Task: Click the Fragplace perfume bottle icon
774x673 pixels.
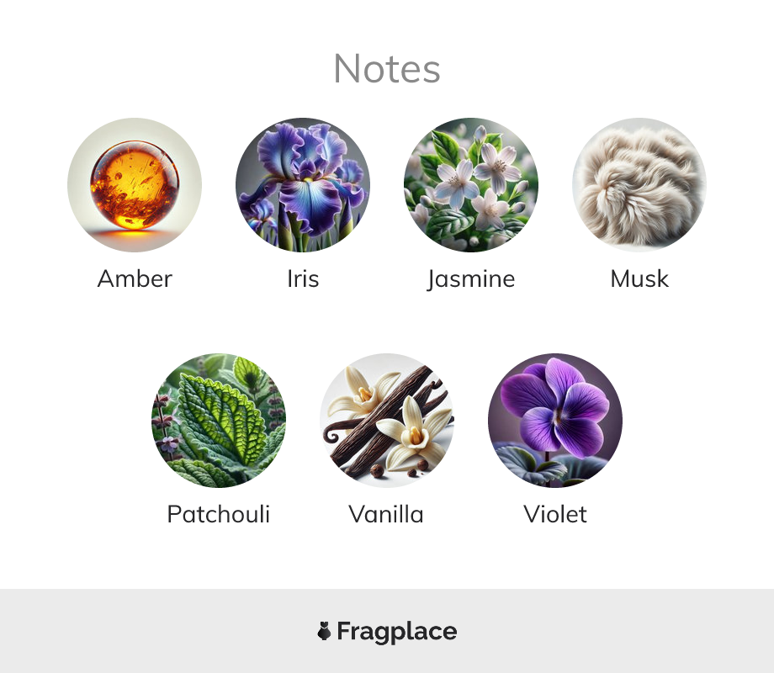Action: click(324, 631)
